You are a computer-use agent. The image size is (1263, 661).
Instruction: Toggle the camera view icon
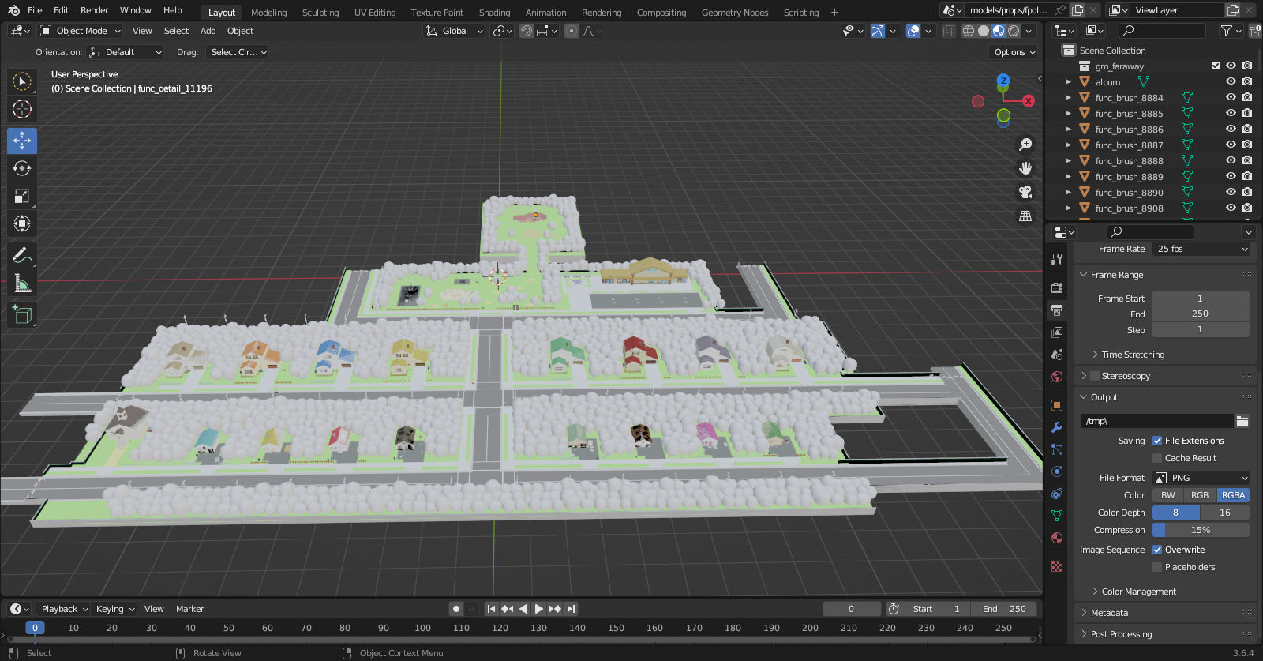[1025, 192]
